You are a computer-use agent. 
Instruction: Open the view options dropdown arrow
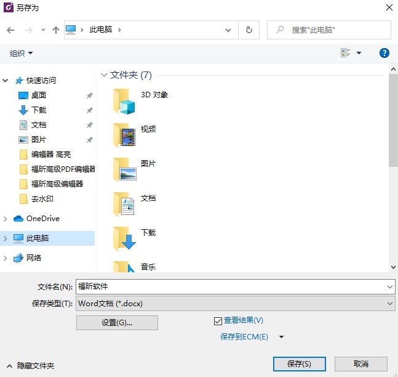(x=359, y=53)
